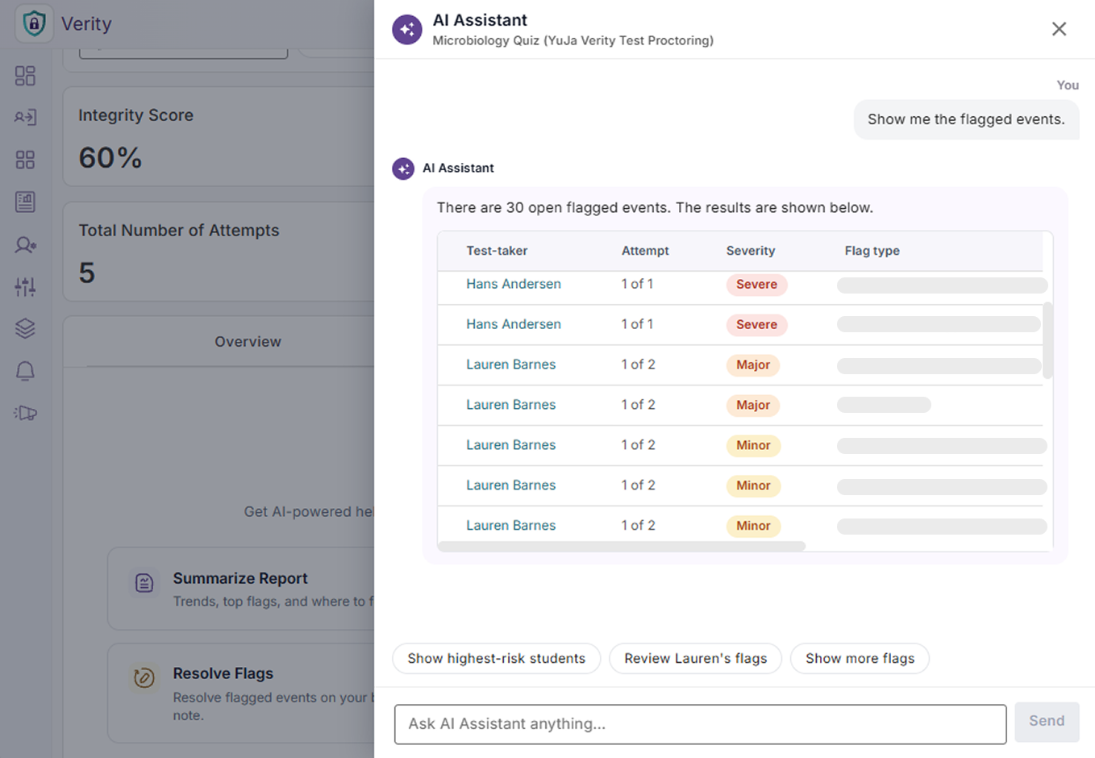Click the Summarize Report card title
1095x758 pixels.
point(240,578)
